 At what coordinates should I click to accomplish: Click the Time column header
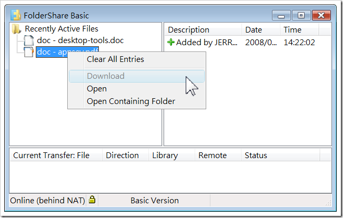[299, 30]
